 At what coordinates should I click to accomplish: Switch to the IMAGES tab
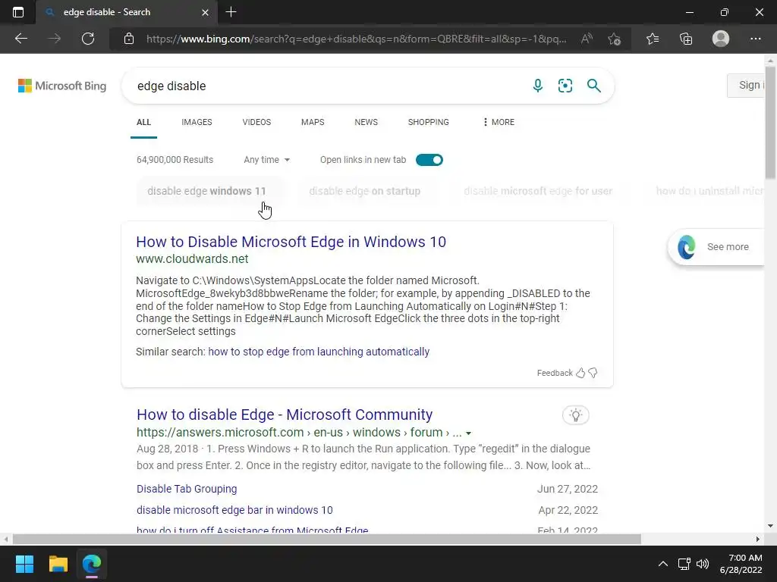[x=197, y=122]
